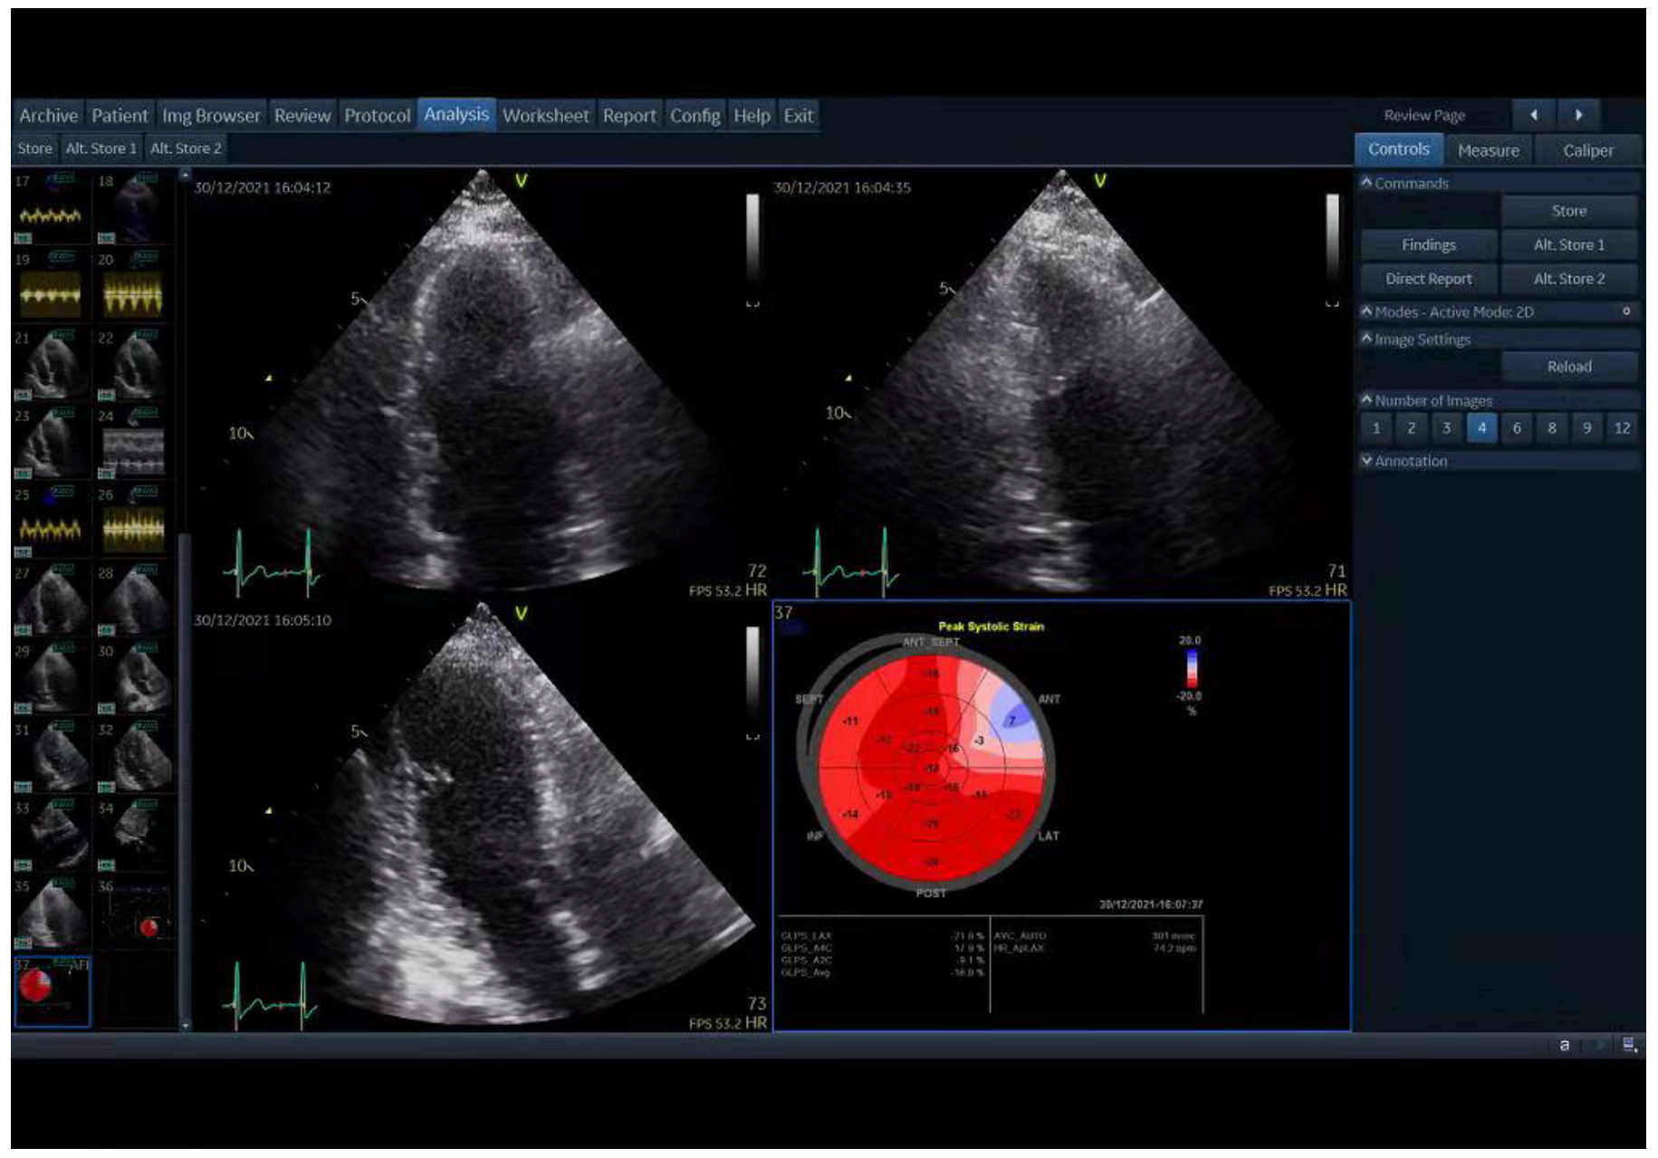
Task: Click the monitor icon in status bar
Action: pos(1629,1045)
